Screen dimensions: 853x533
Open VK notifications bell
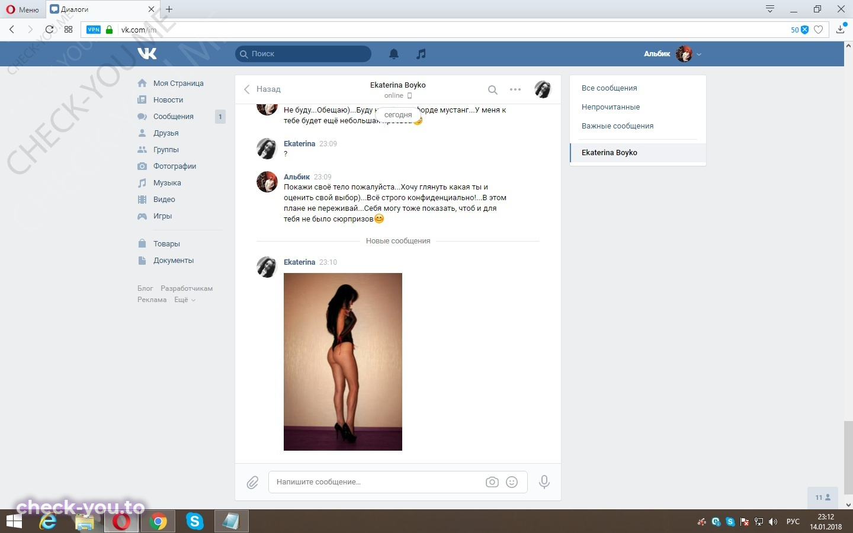pyautogui.click(x=394, y=54)
